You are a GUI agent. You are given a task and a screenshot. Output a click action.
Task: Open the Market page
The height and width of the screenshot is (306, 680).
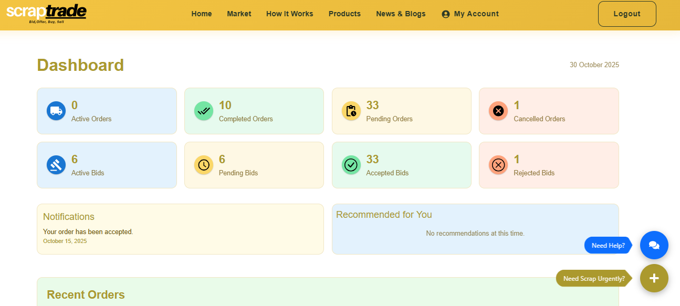(239, 14)
